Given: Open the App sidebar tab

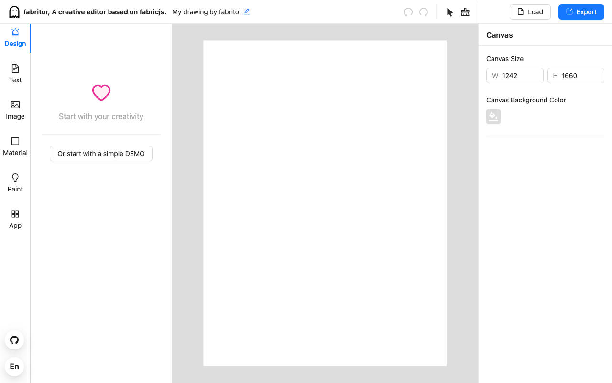Looking at the screenshot, I should (15, 220).
